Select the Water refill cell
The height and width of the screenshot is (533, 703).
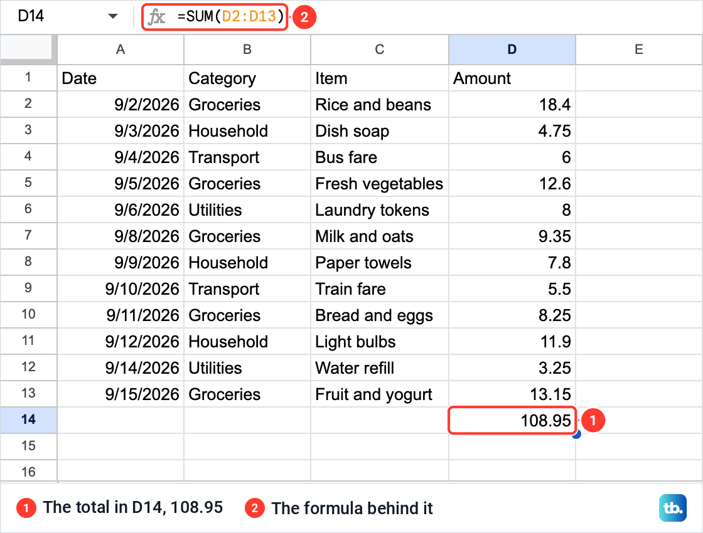click(x=380, y=367)
